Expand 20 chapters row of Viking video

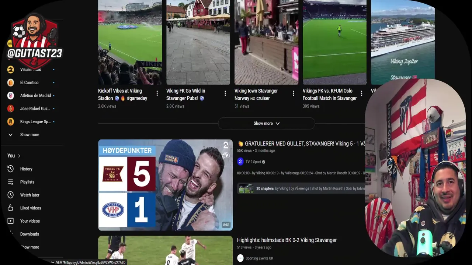point(301,188)
